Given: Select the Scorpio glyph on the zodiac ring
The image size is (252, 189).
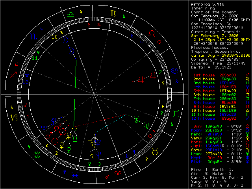Looking at the screenshot, I should (x=34, y=37).
